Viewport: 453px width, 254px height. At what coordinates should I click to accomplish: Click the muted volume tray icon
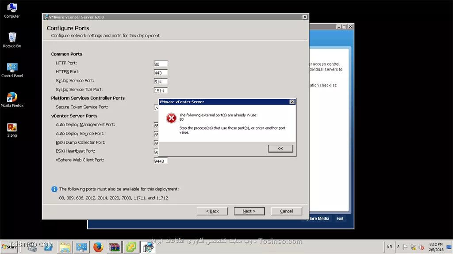(x=422, y=247)
